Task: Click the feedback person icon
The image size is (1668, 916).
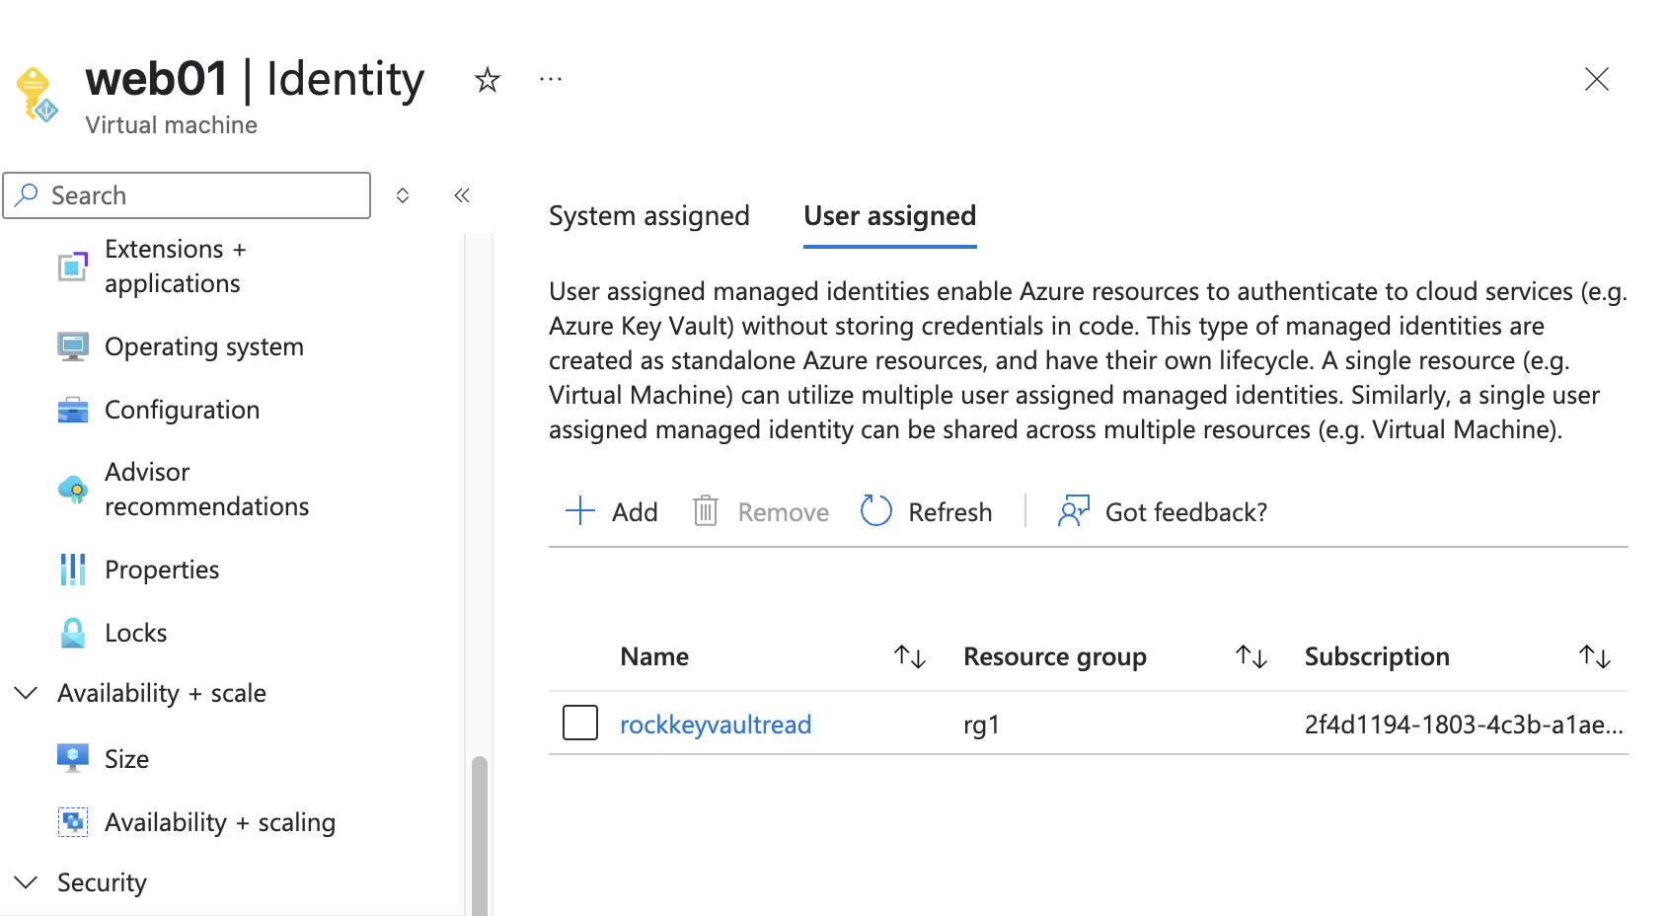Action: [1074, 510]
